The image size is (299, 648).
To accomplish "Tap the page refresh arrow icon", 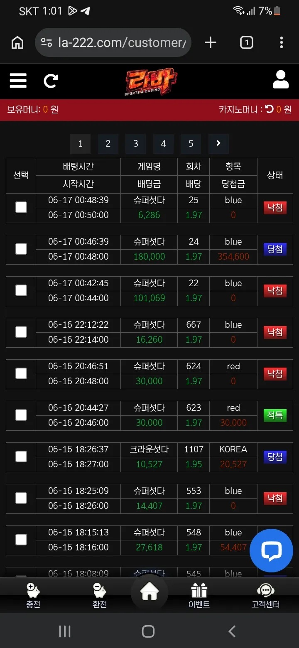I will 51,81.
